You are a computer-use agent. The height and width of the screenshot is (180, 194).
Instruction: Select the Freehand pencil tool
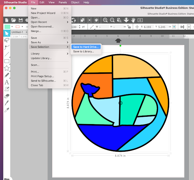point(7,75)
